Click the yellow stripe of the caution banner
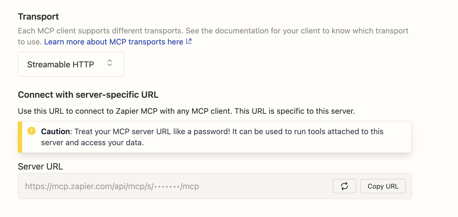 point(20,137)
